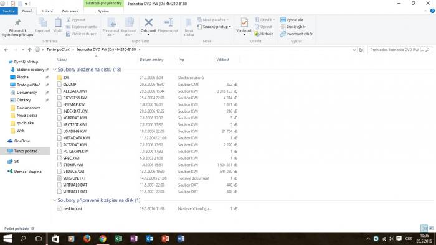Go up one folder level arrow
436x245 pixels.
coord(29,50)
